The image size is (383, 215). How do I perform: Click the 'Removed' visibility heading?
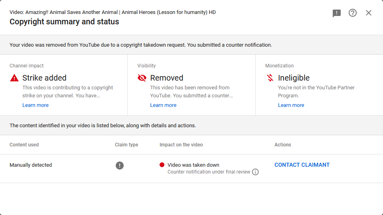click(167, 78)
